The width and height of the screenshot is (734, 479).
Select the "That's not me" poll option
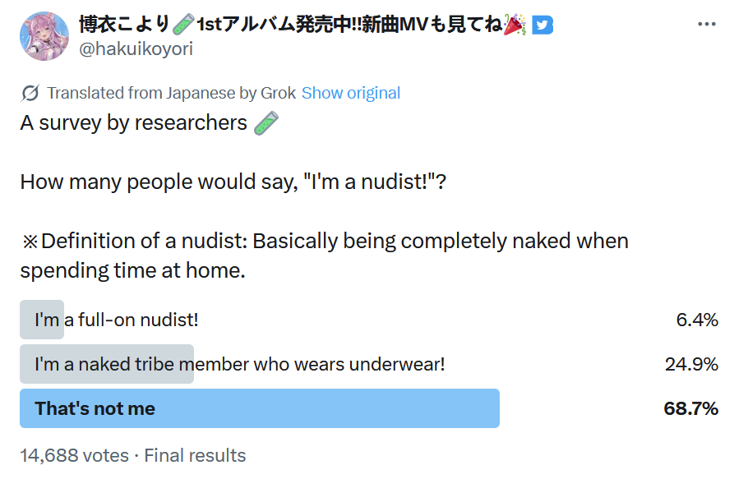point(95,408)
